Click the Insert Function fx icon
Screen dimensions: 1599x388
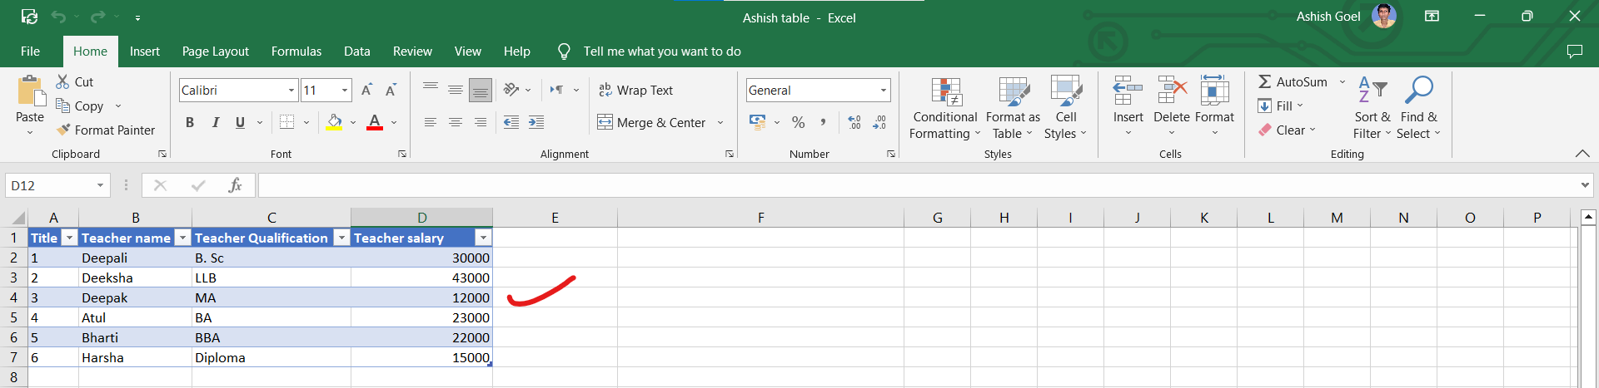[x=235, y=185]
